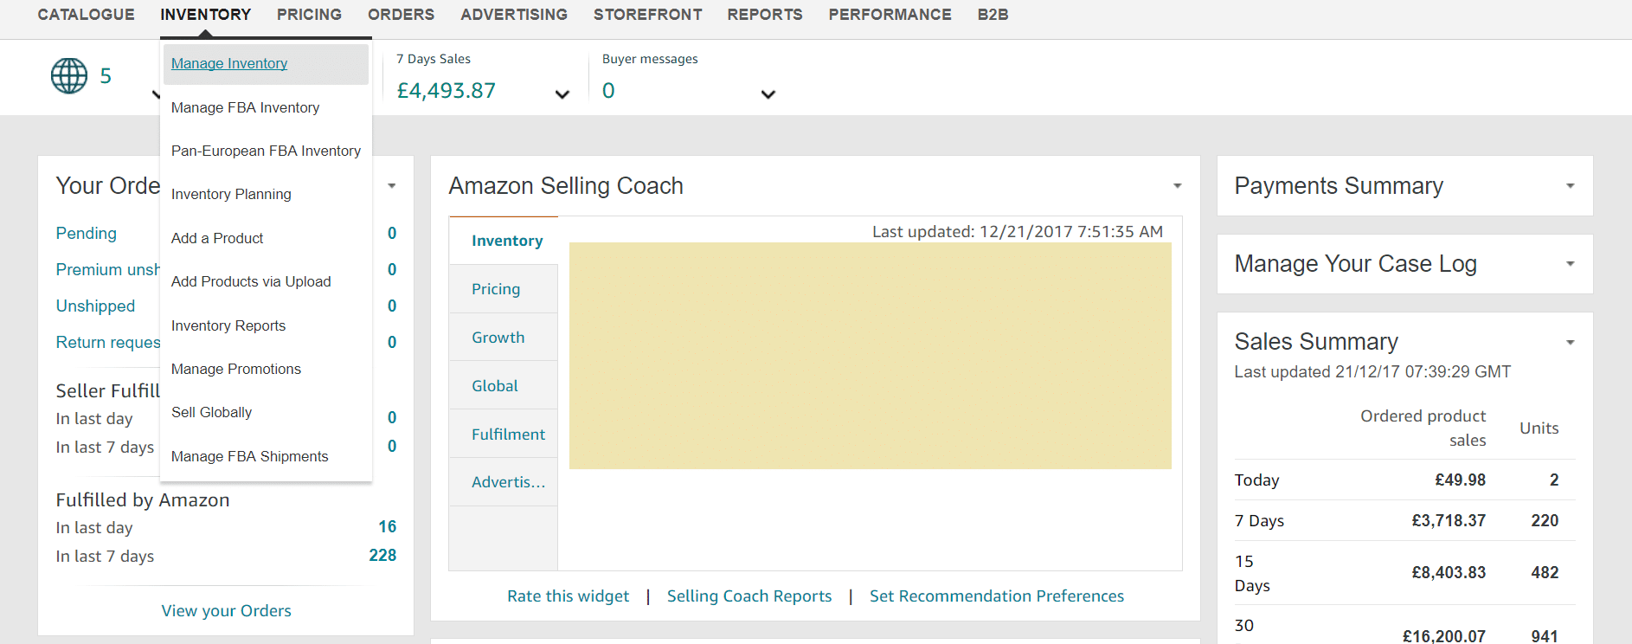Image resolution: width=1632 pixels, height=644 pixels.
Task: Open the B2B menu
Action: coord(993,15)
